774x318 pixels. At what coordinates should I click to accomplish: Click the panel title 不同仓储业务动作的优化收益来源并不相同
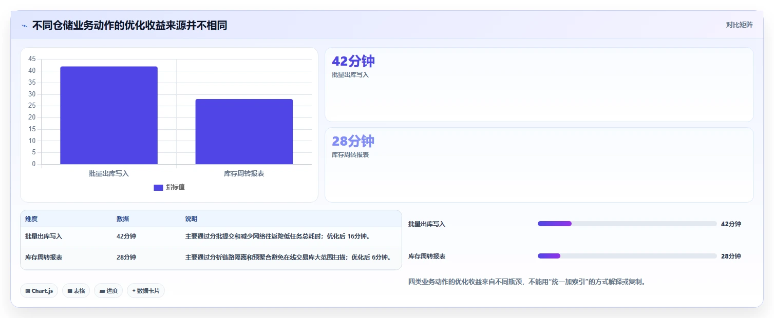pos(129,25)
